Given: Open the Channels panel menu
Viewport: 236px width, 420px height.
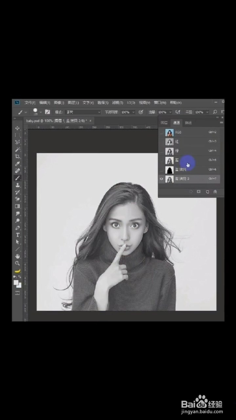Looking at the screenshot, I should pyautogui.click(x=222, y=122).
